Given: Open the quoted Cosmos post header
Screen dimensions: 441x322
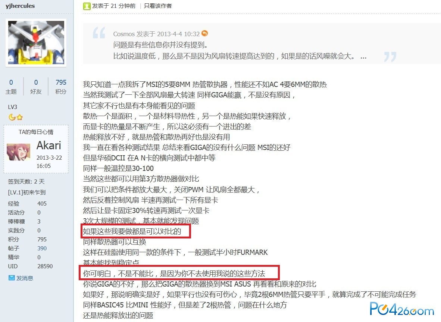Looking at the screenshot, I should (x=156, y=34).
